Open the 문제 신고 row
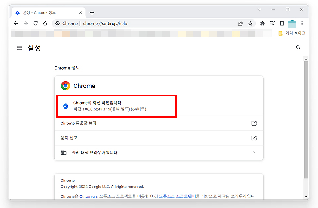The height and width of the screenshot is (208, 318). [159, 138]
